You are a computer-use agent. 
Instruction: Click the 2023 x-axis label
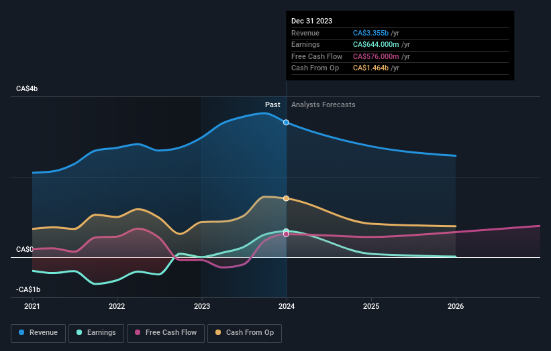coord(202,306)
